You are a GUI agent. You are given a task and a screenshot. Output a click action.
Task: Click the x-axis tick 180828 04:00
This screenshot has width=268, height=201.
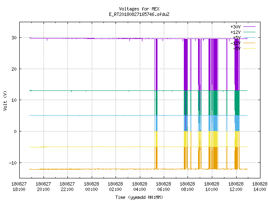pos(139,187)
